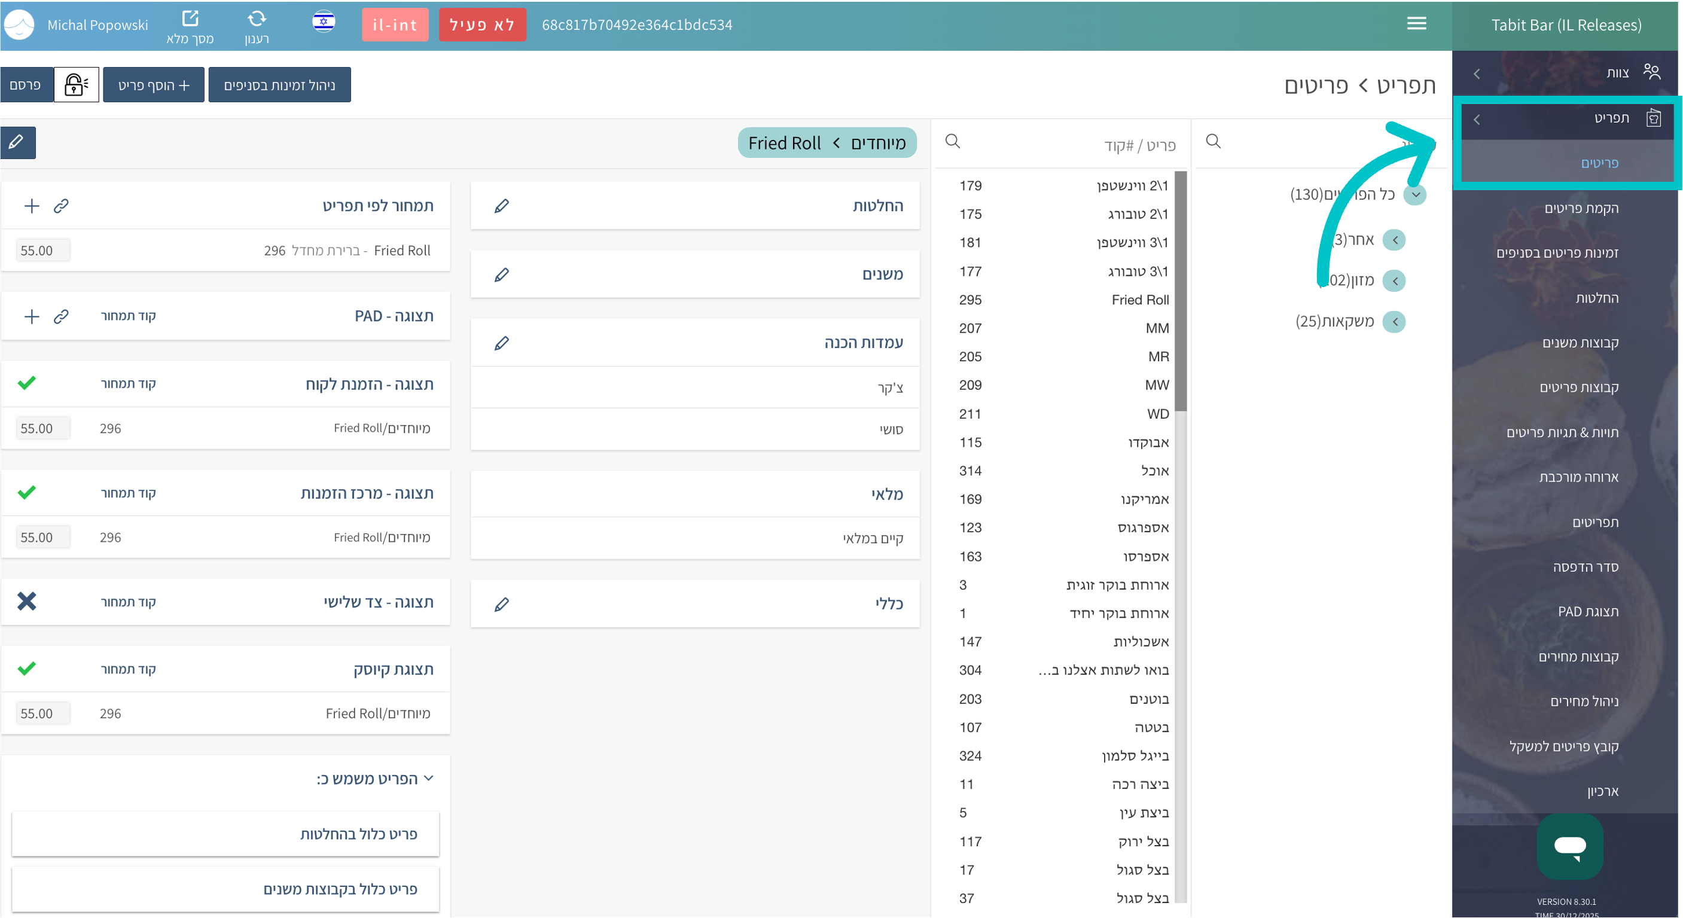Edit the משנים section pencil

pyautogui.click(x=501, y=275)
